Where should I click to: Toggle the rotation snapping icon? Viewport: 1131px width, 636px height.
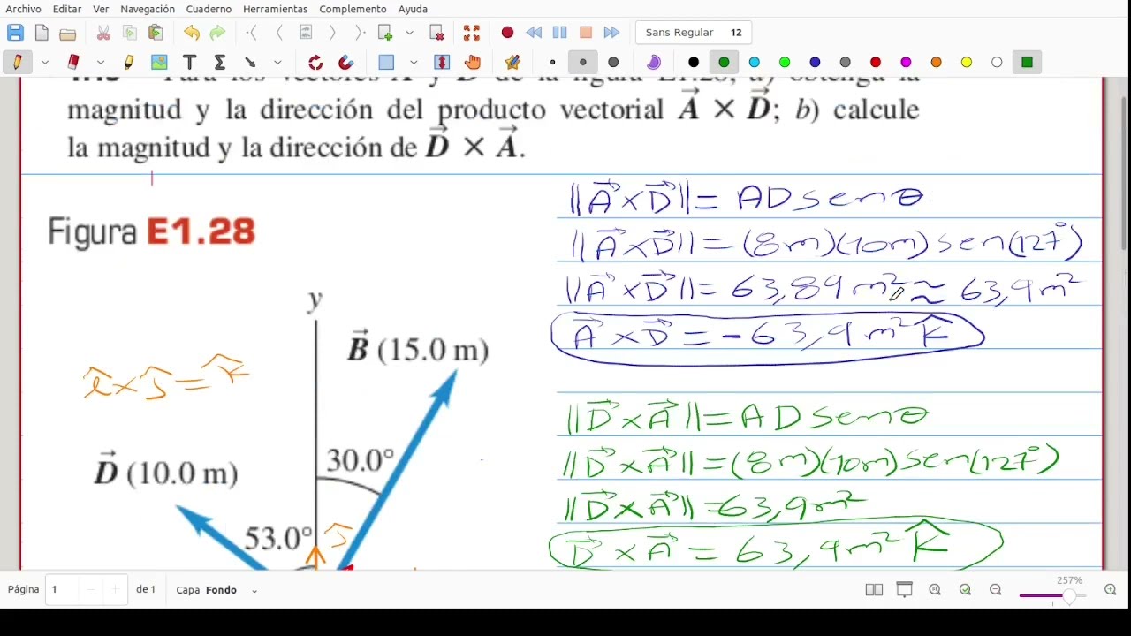pyautogui.click(x=315, y=62)
